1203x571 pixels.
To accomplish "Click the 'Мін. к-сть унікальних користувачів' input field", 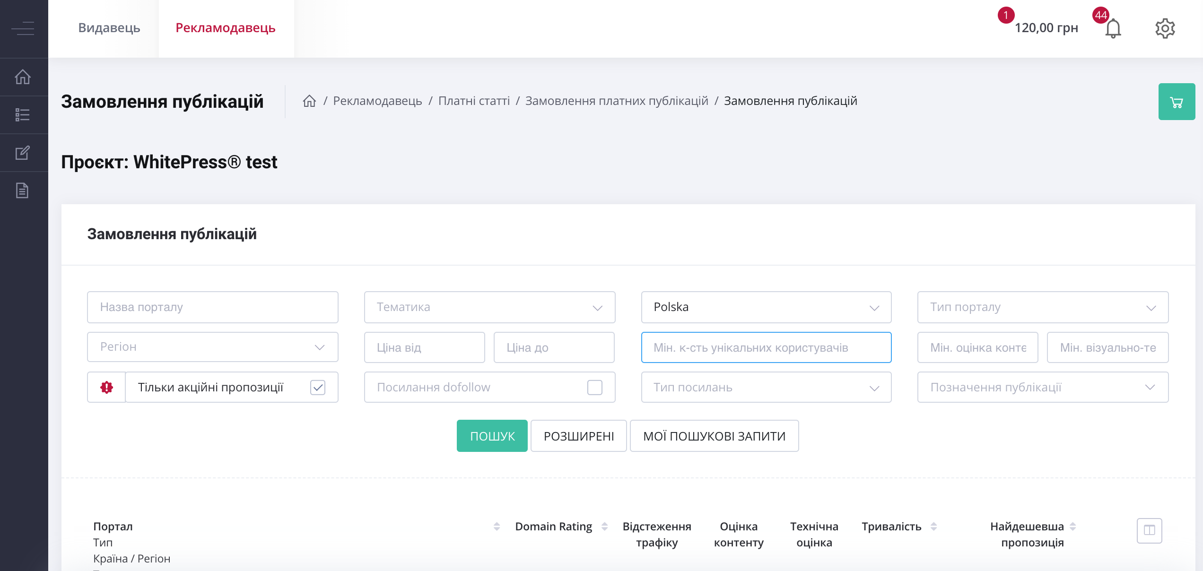I will [x=766, y=347].
